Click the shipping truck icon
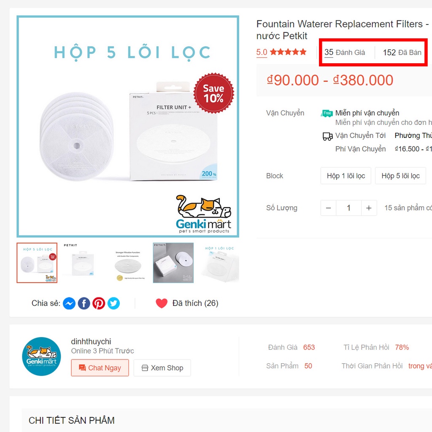 [x=327, y=136]
